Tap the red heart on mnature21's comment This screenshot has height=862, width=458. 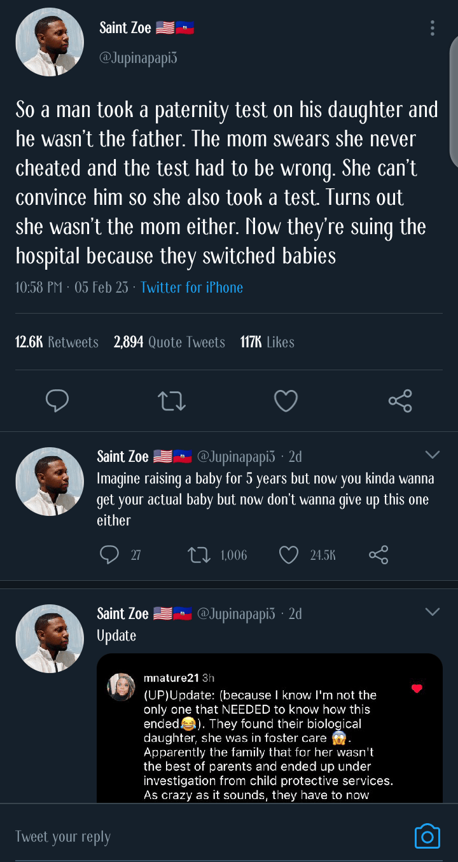[x=417, y=688]
